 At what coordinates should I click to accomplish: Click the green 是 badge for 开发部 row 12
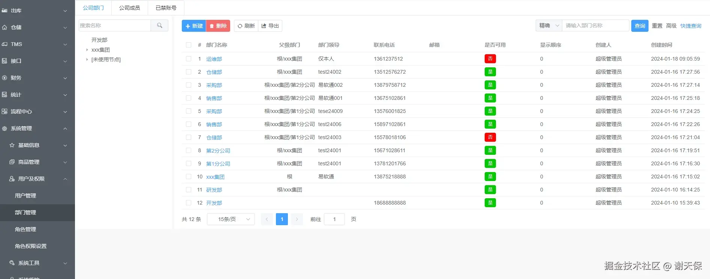[x=490, y=203]
